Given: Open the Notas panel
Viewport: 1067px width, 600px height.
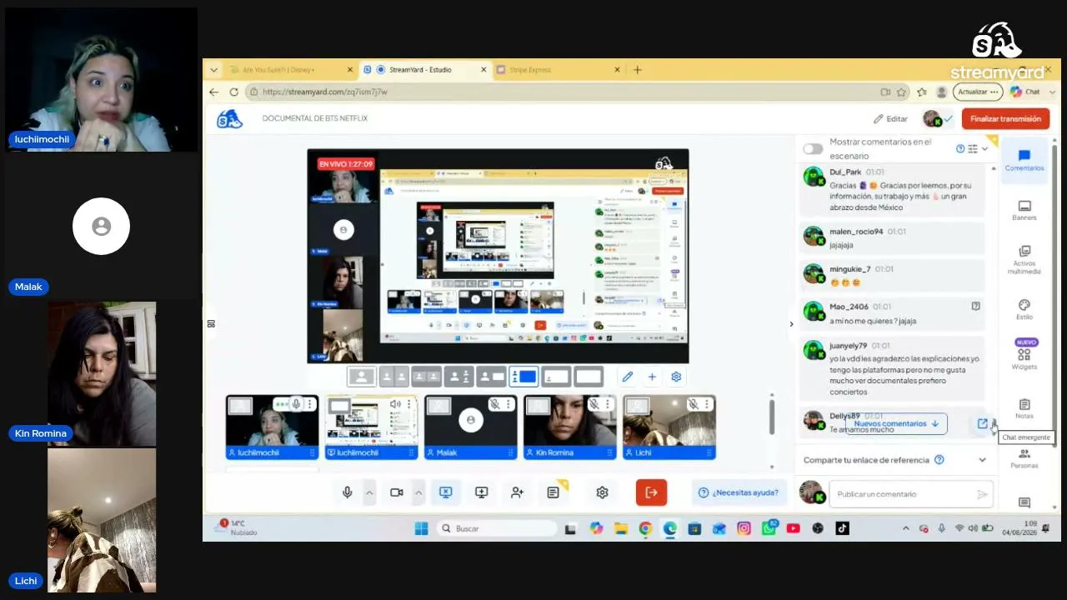Looking at the screenshot, I should click(1024, 408).
